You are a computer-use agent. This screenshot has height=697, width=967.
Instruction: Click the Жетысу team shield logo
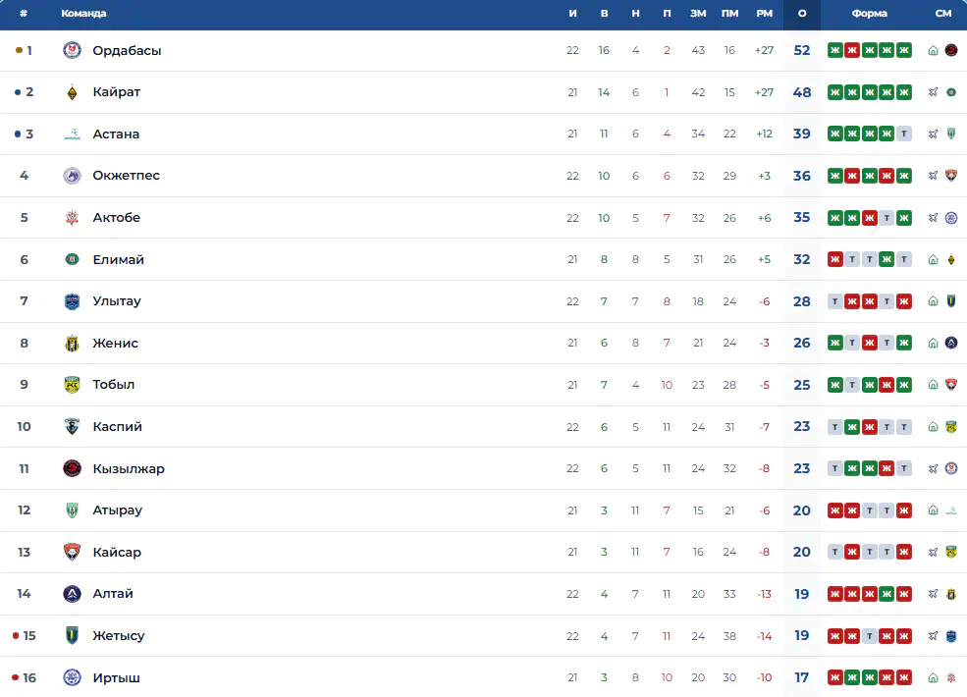pos(72,635)
